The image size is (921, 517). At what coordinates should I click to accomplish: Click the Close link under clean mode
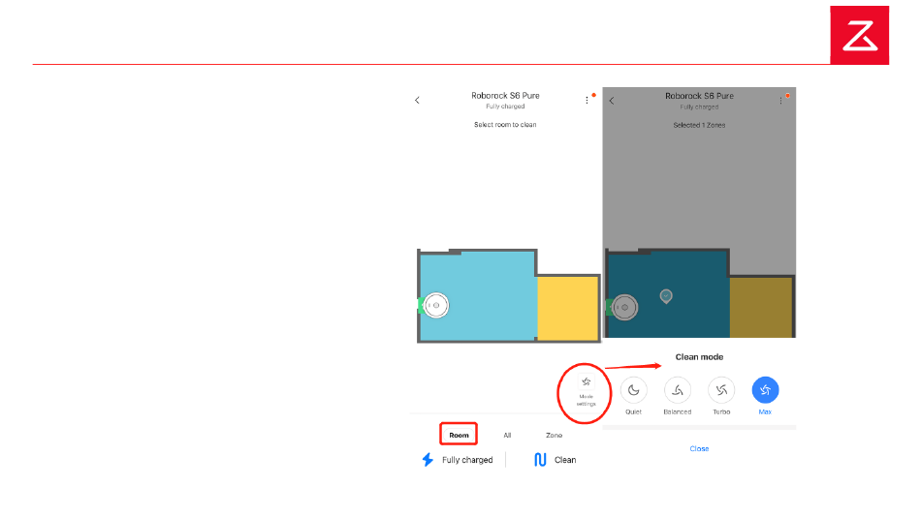click(x=699, y=449)
